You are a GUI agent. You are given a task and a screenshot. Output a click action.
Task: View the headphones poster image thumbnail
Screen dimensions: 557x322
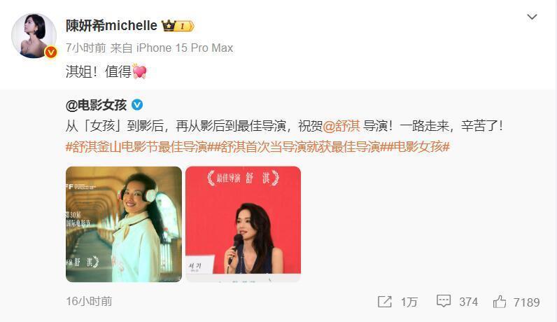click(x=124, y=224)
